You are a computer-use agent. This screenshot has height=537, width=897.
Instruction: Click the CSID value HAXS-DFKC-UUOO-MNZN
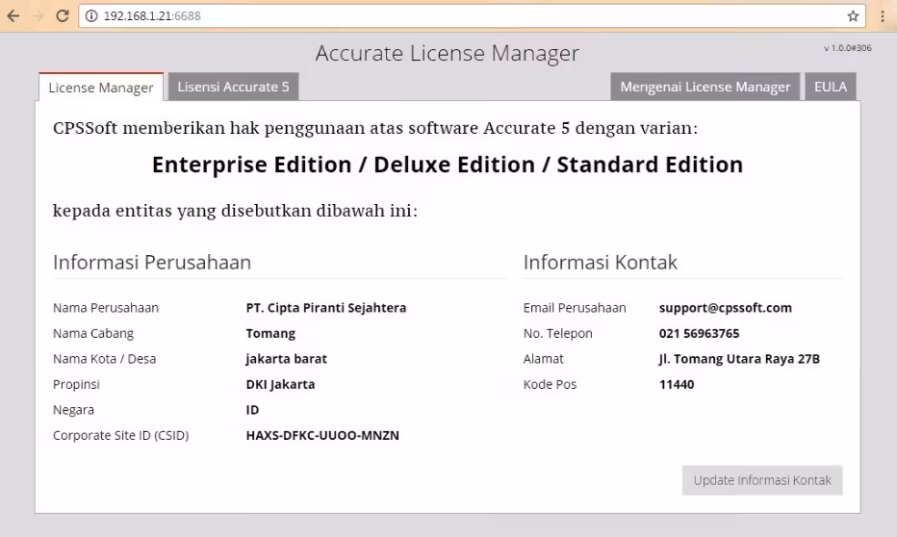(x=322, y=435)
